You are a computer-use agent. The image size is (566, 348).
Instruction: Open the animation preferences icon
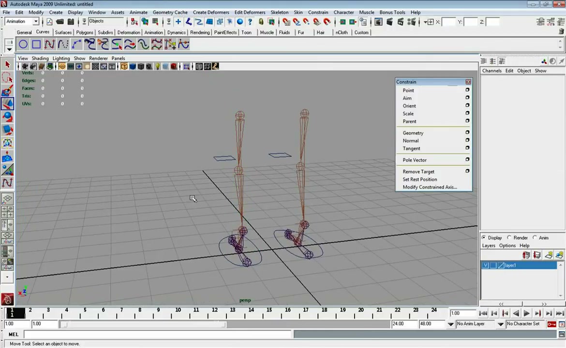[562, 324]
